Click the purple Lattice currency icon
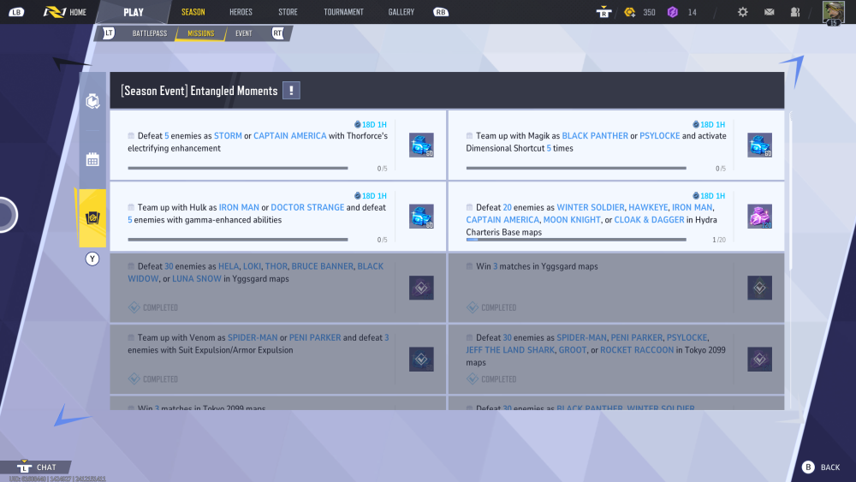Screen dimensions: 856x482 [673, 12]
